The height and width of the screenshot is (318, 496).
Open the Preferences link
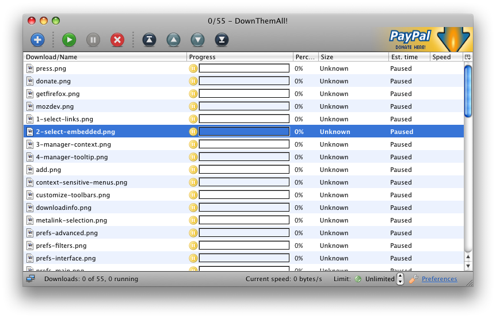[x=439, y=279]
